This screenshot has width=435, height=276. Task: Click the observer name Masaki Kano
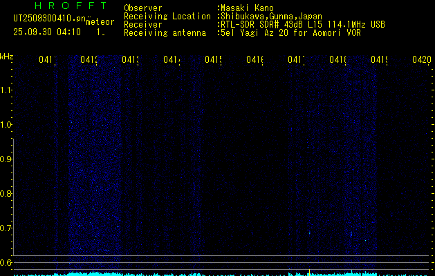[247, 8]
